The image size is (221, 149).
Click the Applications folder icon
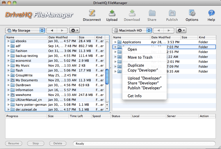pos(120,42)
